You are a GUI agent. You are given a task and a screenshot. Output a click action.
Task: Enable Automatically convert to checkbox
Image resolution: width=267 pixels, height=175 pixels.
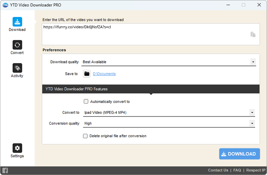coord(86,101)
